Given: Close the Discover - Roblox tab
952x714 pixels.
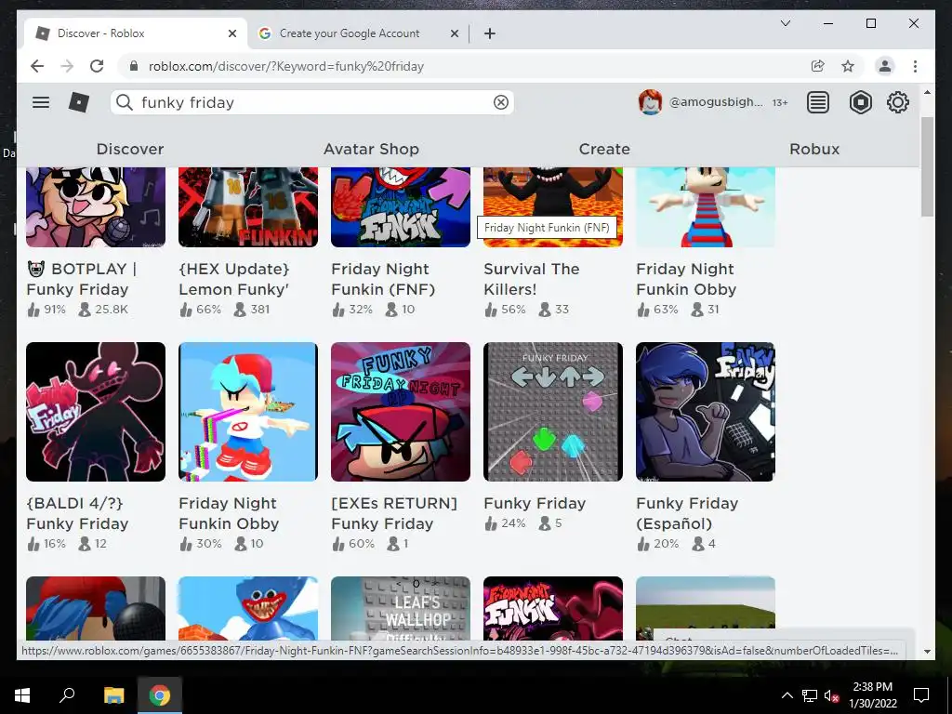Looking at the screenshot, I should pyautogui.click(x=231, y=33).
